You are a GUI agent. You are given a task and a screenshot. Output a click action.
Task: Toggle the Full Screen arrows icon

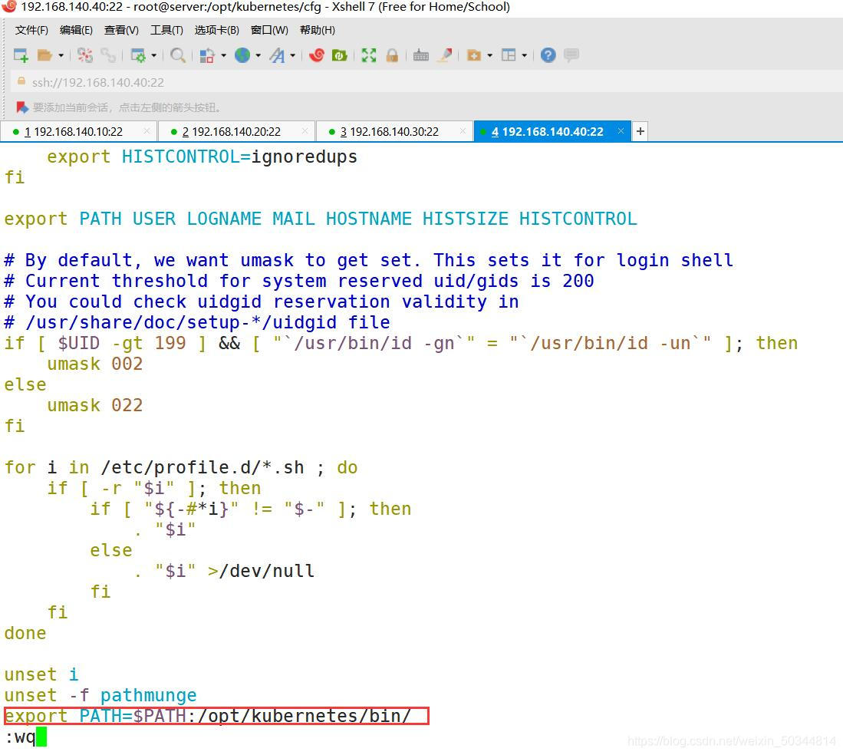[369, 54]
